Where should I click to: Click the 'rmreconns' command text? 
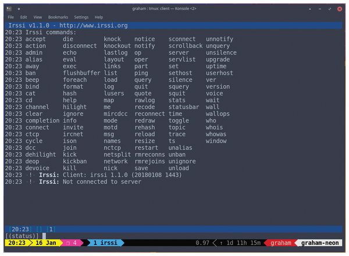click(x=149, y=154)
